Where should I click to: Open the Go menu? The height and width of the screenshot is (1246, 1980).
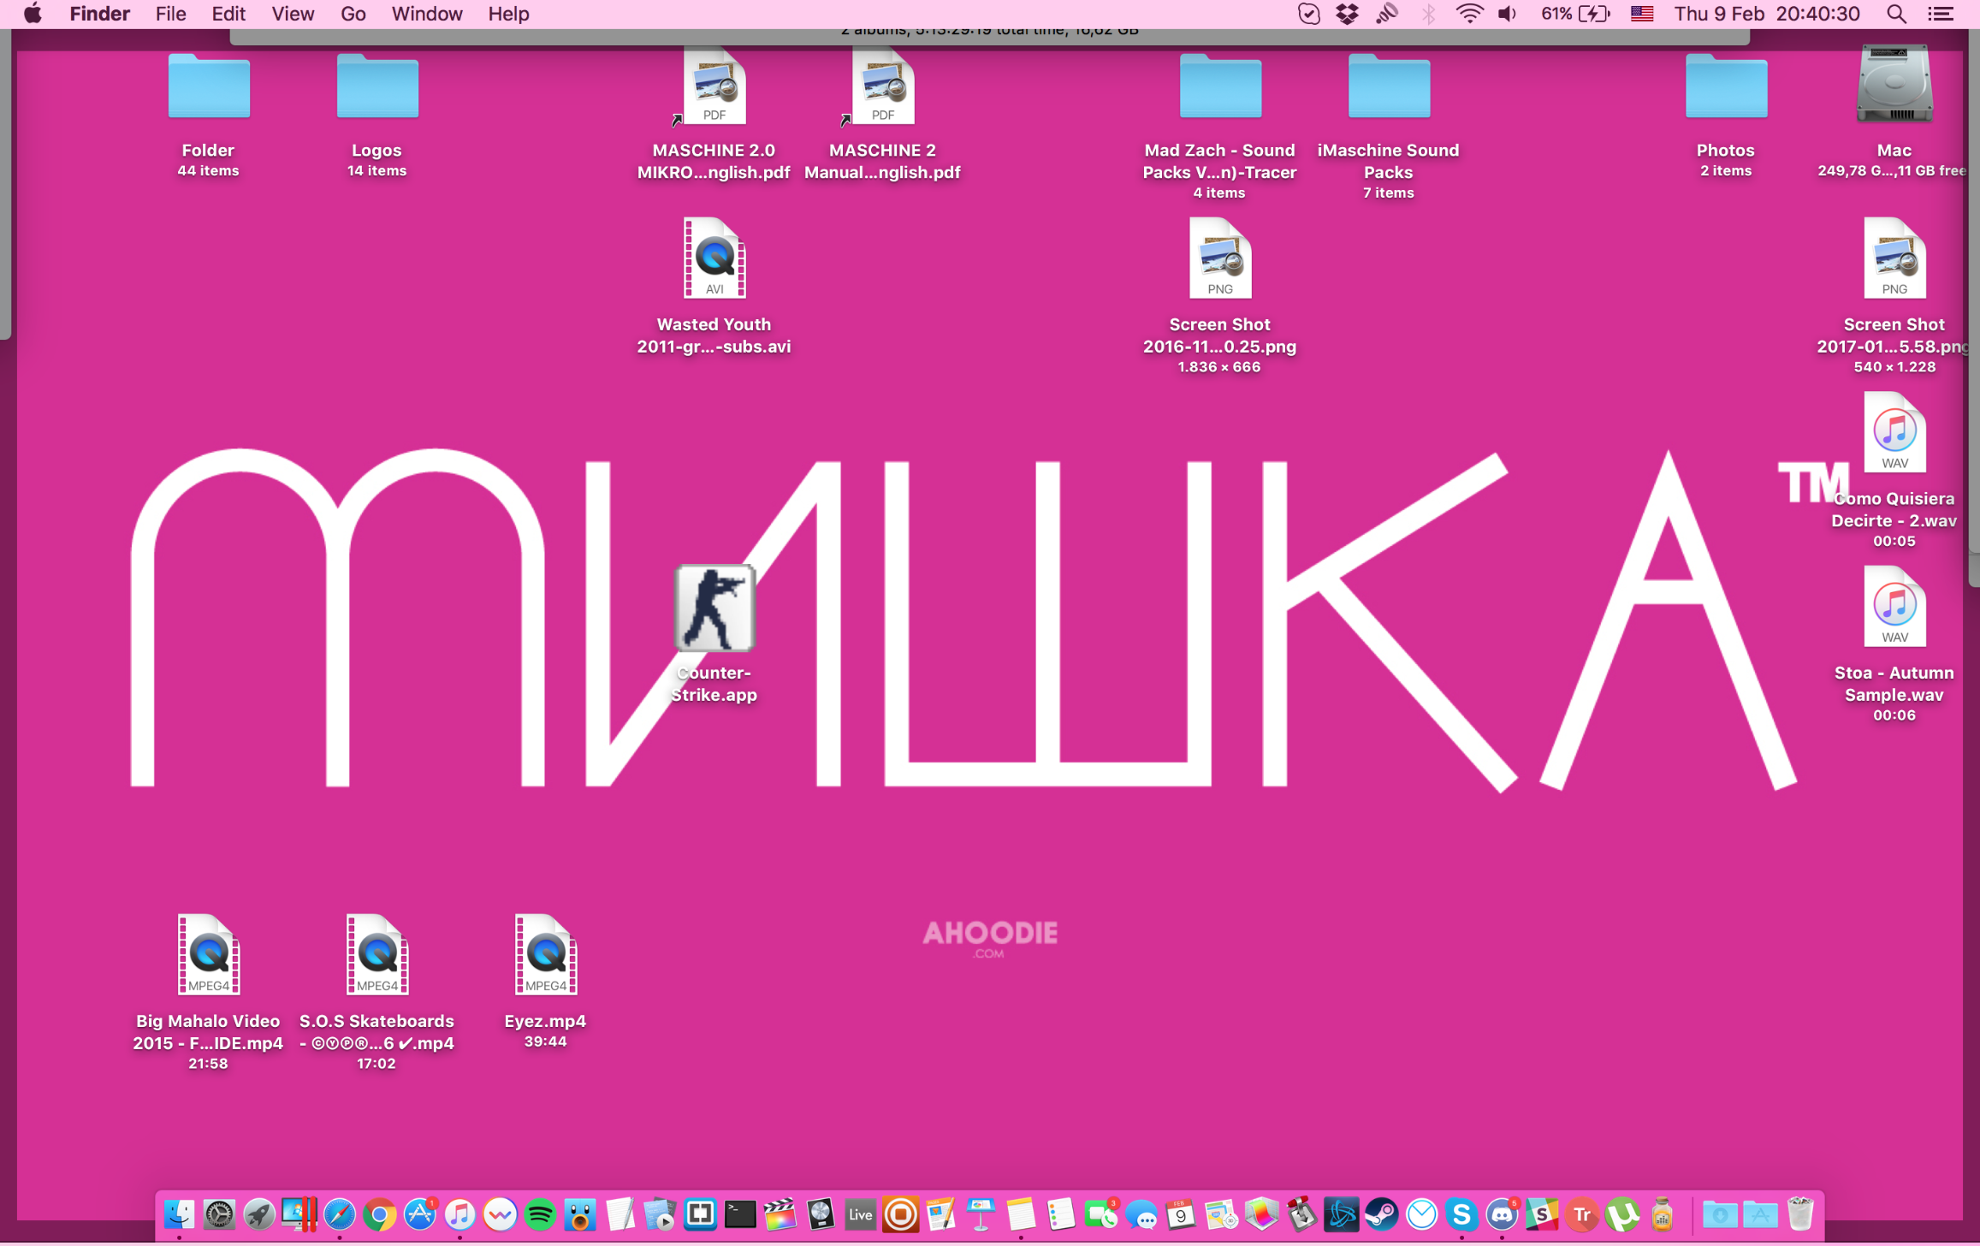pyautogui.click(x=353, y=14)
